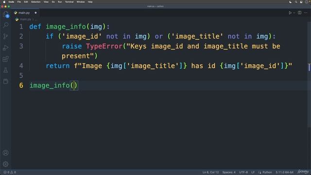The width and height of the screenshot is (311, 175).
Task: Open the panel icon below Testing
Action: [x=5, y=81]
